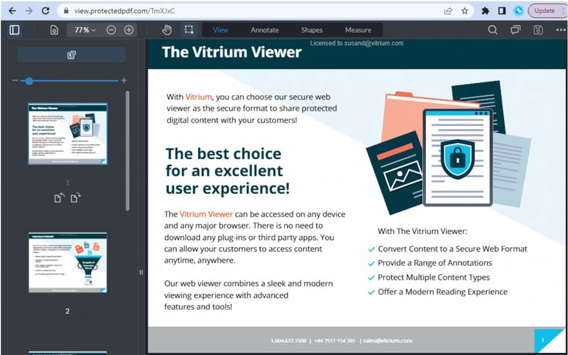Switch to the View tab
Viewport: 568px width, 355px height.
pos(221,30)
